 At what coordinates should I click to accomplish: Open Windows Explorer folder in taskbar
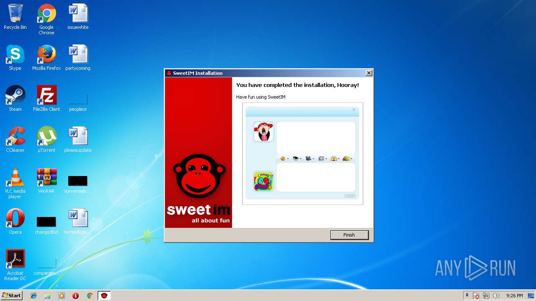point(47,296)
